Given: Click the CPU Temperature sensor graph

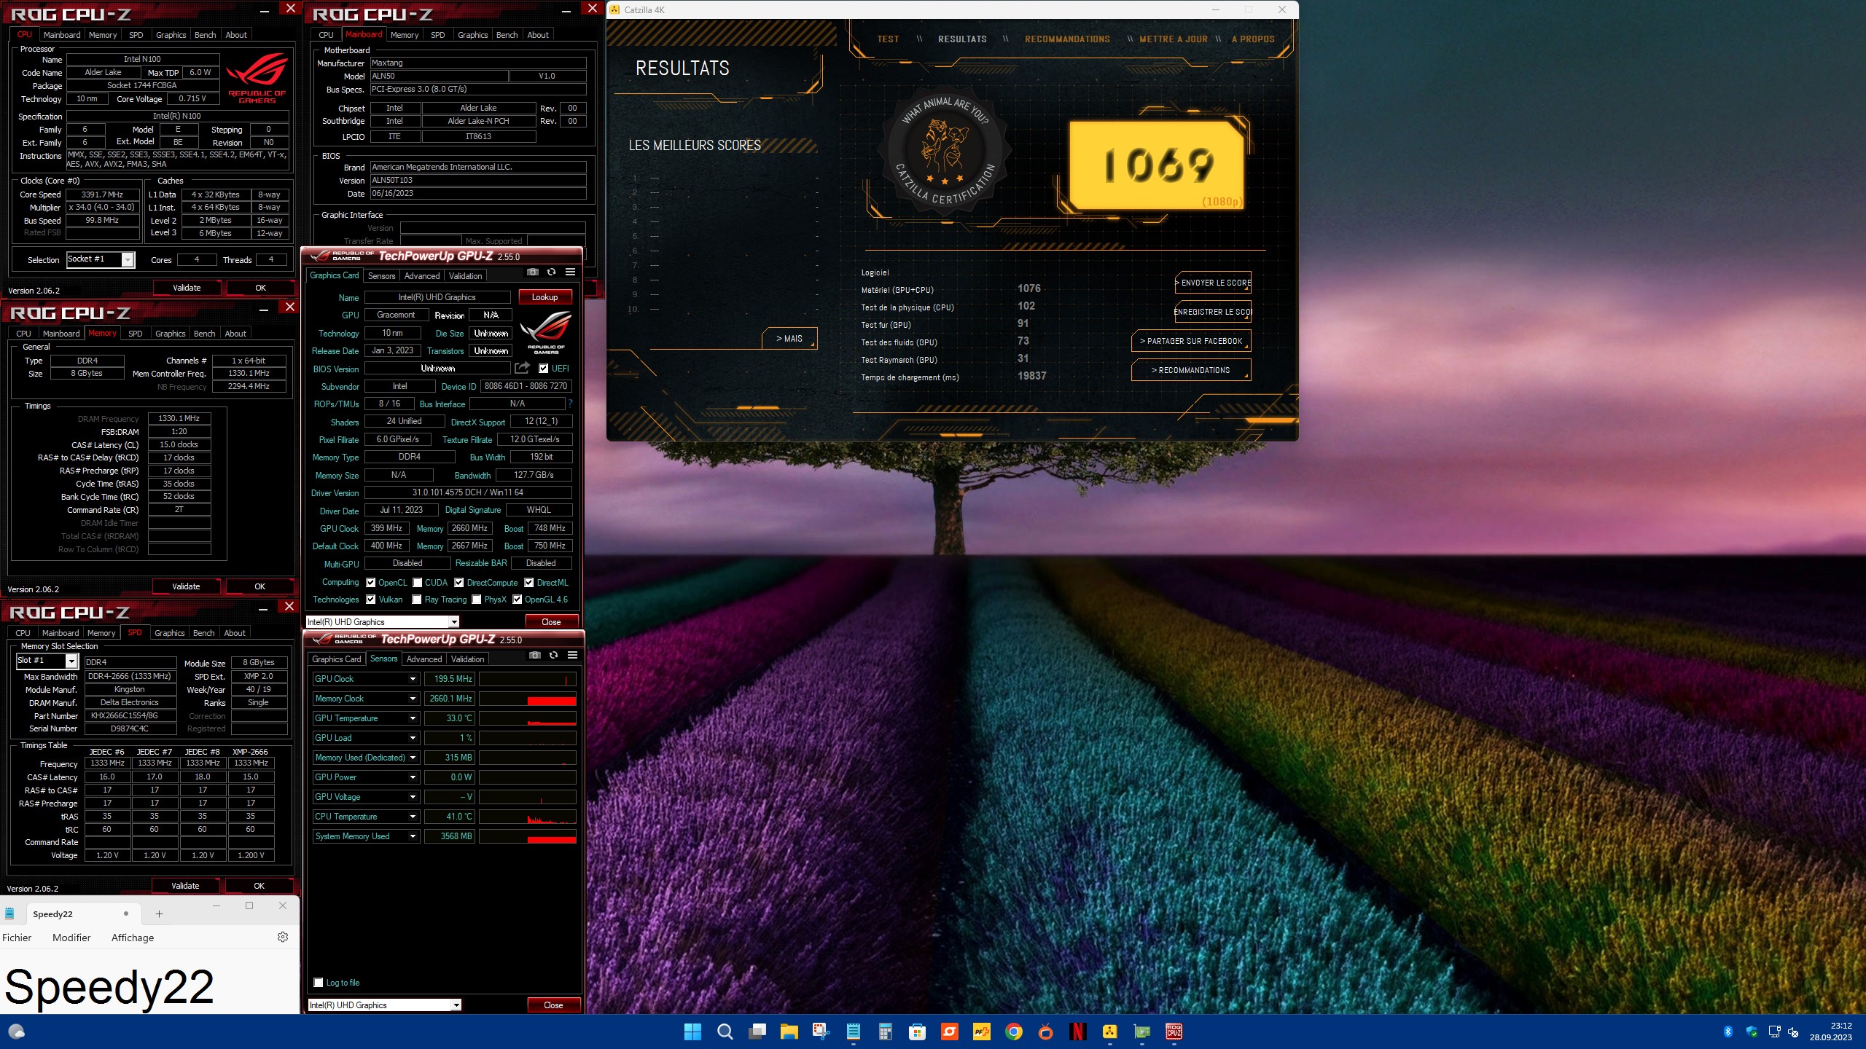Looking at the screenshot, I should click(527, 816).
